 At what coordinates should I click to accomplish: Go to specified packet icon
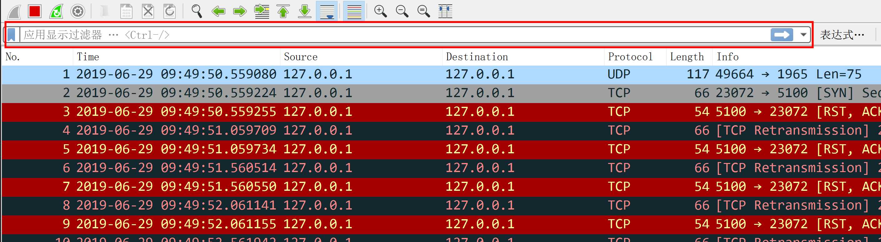point(262,11)
